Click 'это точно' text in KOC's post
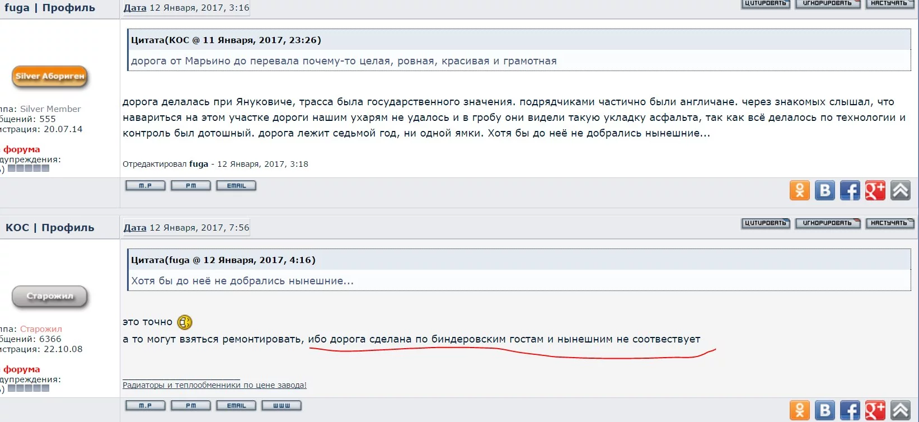This screenshot has height=422, width=919. pyautogui.click(x=148, y=322)
